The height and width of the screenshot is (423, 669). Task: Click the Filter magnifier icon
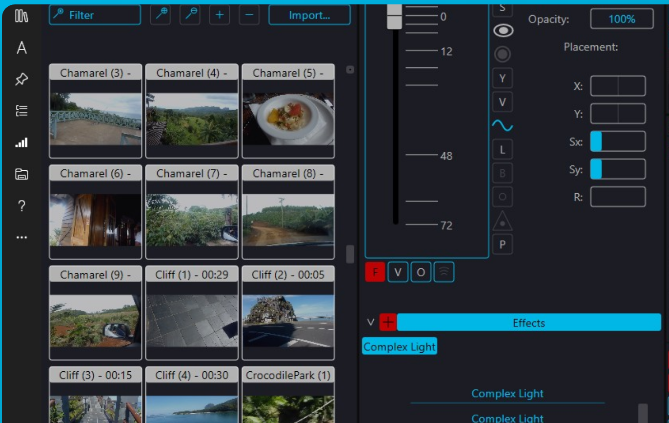pos(59,15)
